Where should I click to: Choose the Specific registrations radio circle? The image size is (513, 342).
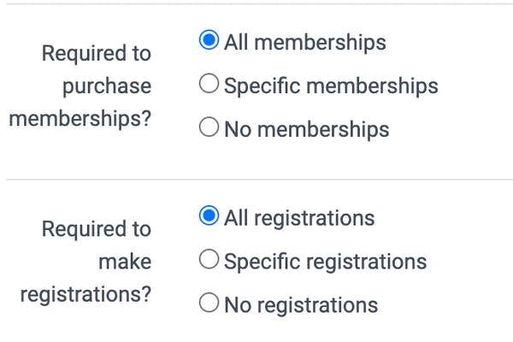[x=209, y=259]
